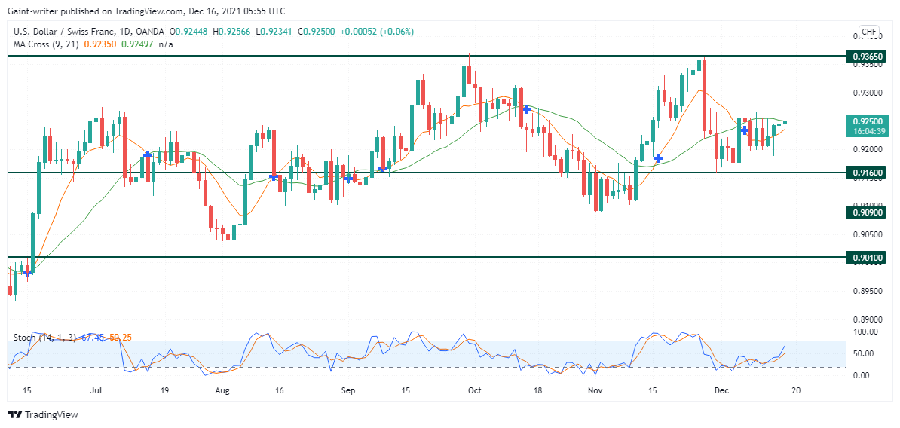Click the Stoch axis value 0.00
The height and width of the screenshot is (428, 900).
(860, 375)
